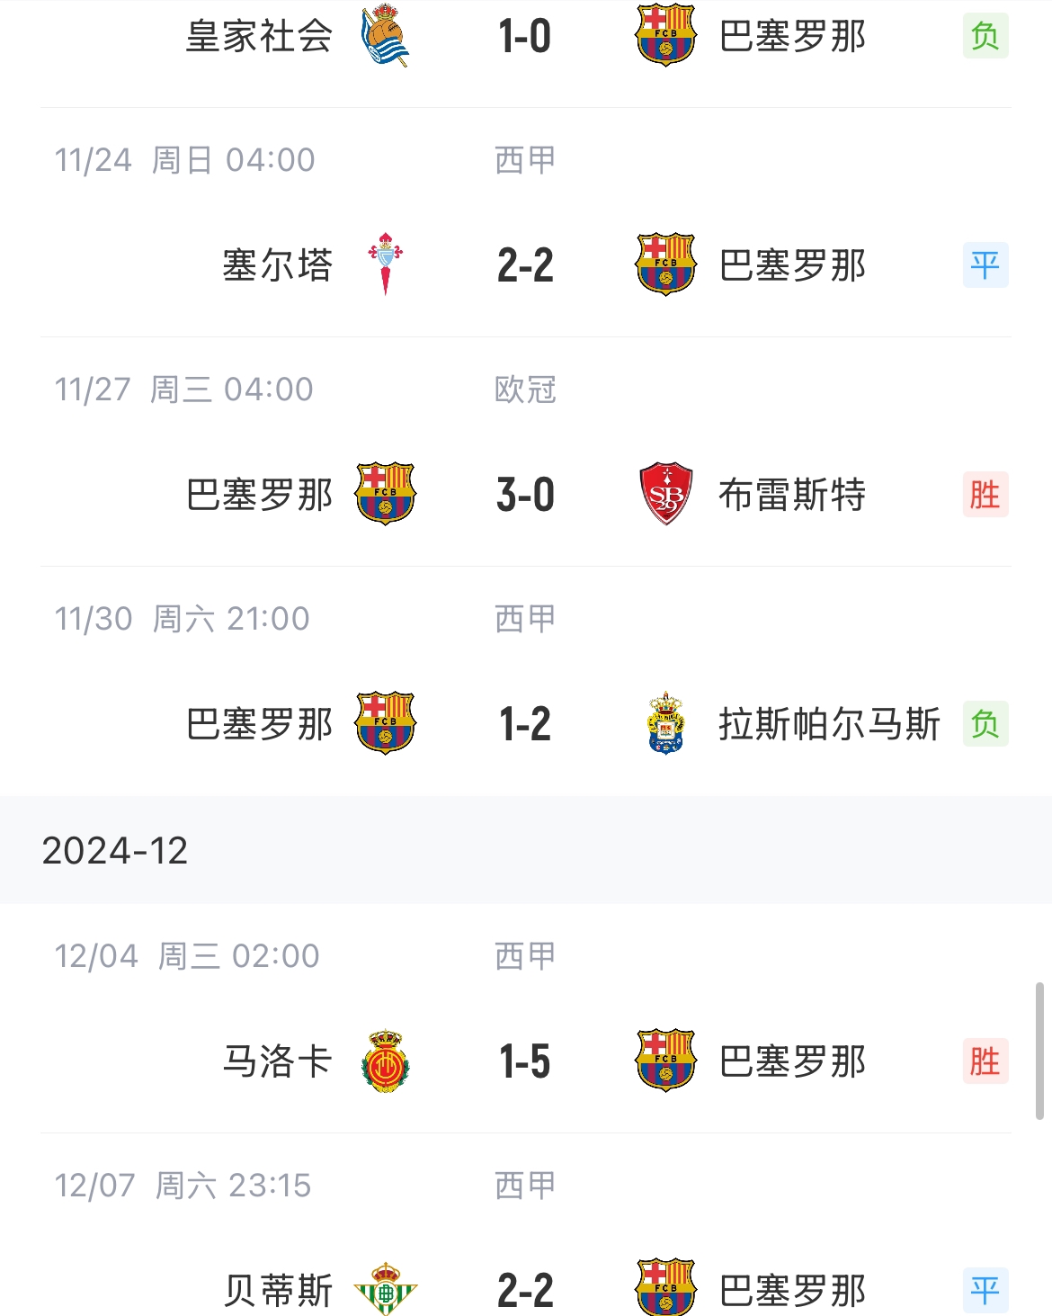Open the 3-0 Barcelona vs Brest score
This screenshot has height=1316, width=1052.
(x=525, y=495)
